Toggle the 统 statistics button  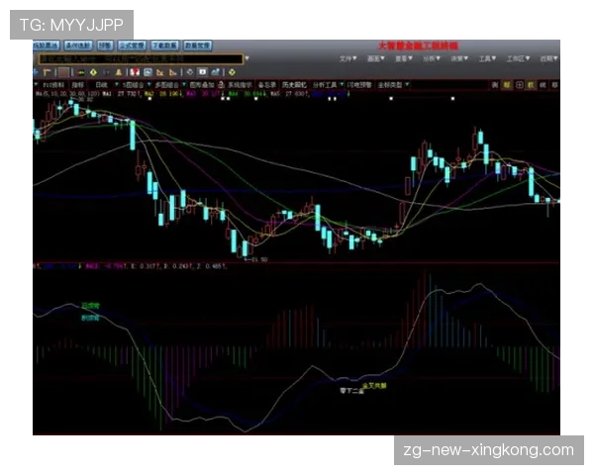point(543,85)
